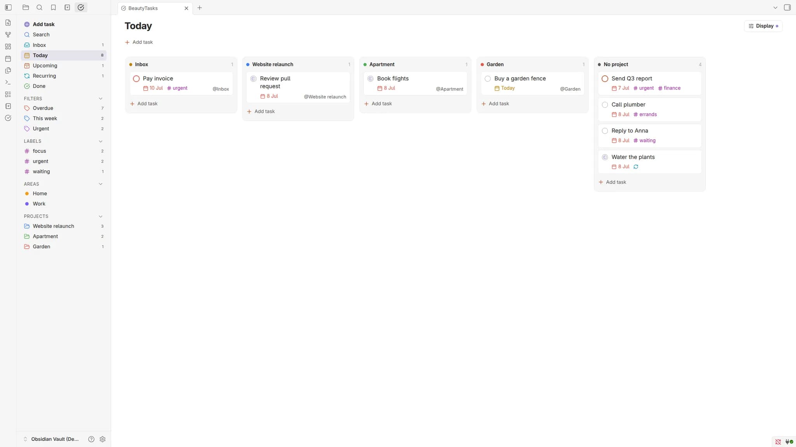This screenshot has height=447, width=796.
Task: Close the BeautyTasks tab
Action: point(186,8)
